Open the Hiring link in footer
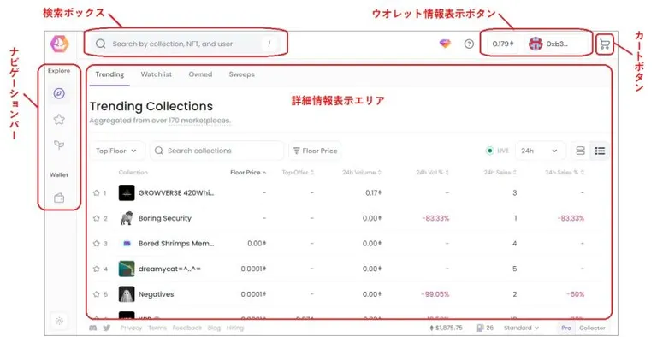 [x=235, y=328]
